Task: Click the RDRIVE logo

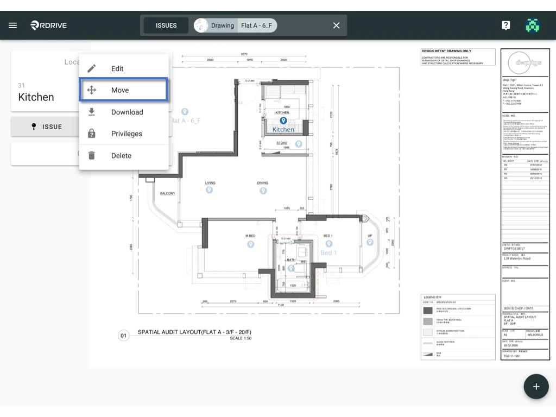Action: [x=48, y=25]
